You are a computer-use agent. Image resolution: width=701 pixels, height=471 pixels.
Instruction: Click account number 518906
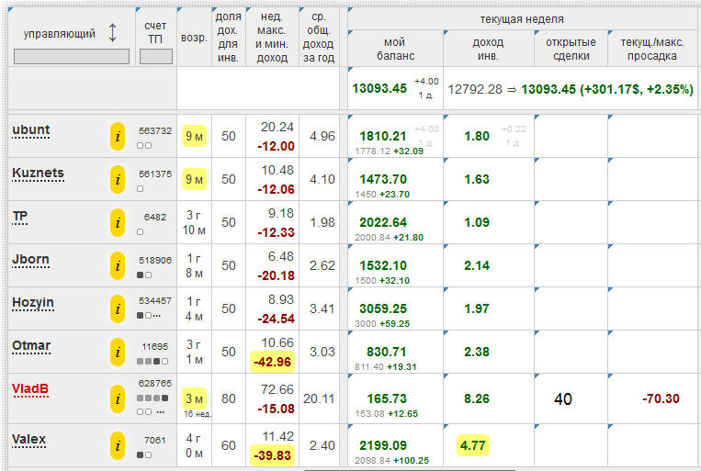[155, 260]
